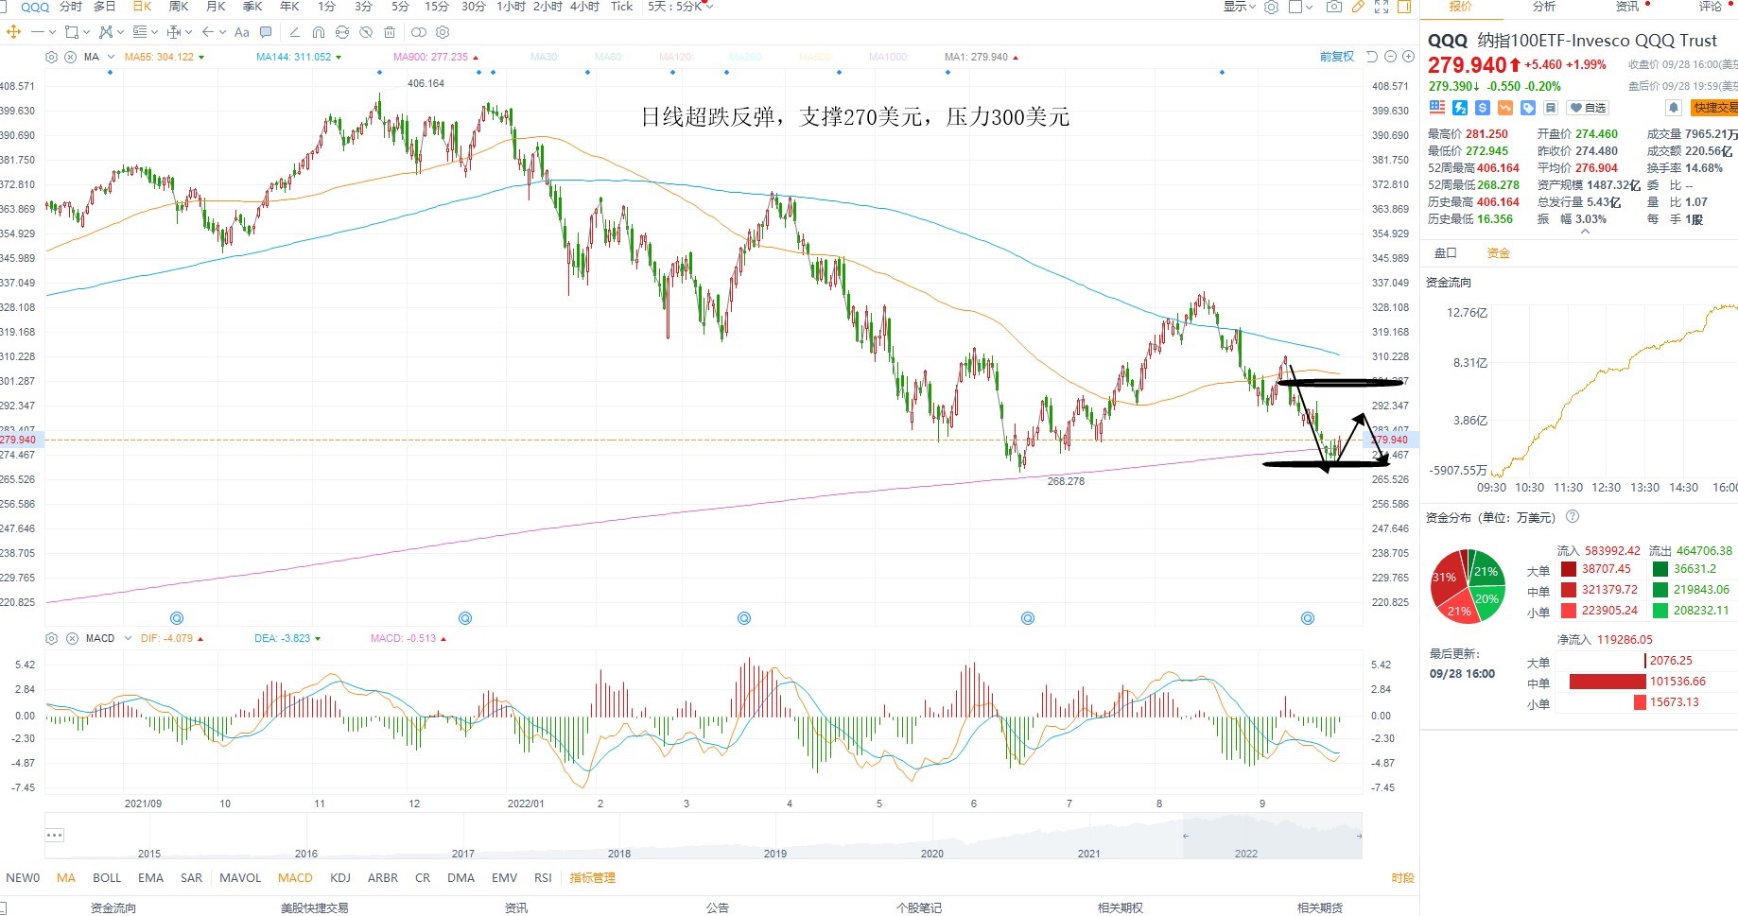This screenshot has height=916, width=1738.
Task: Open 指标管理 indicator management link
Action: 592,878
